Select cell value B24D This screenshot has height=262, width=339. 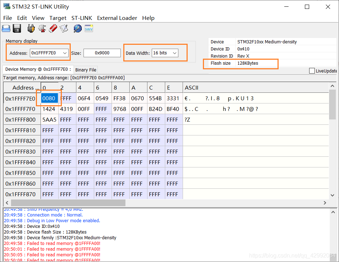click(x=156, y=109)
